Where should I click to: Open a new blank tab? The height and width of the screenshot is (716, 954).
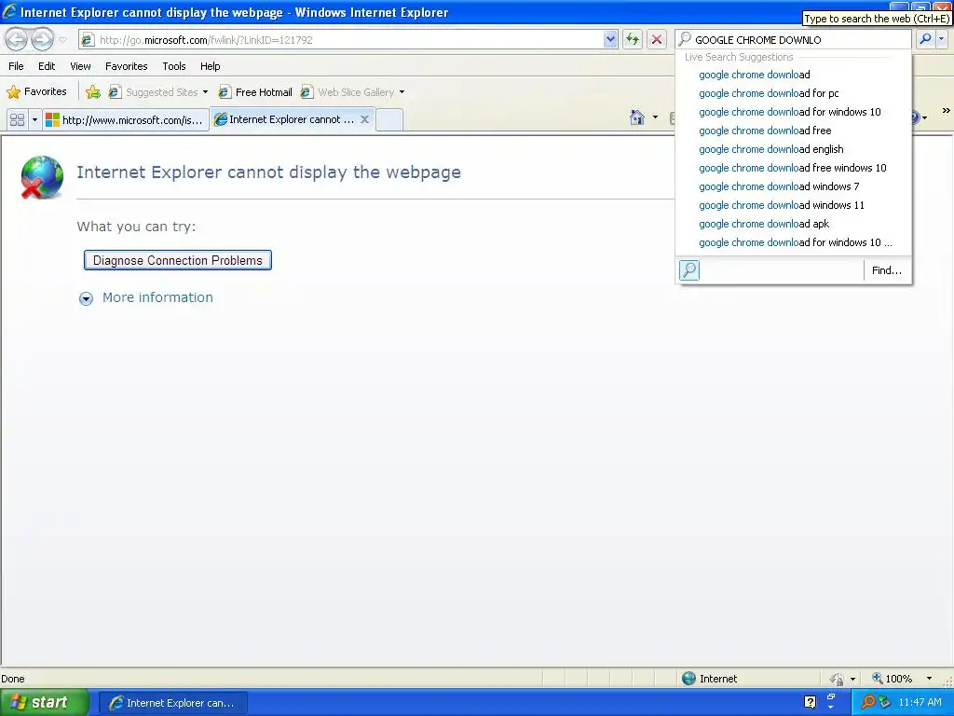389,119
